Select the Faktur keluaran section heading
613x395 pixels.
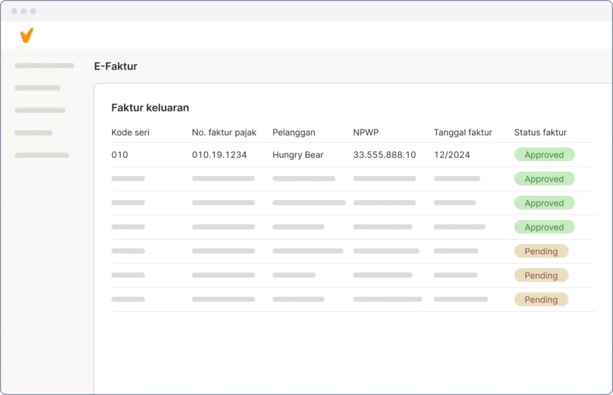point(150,108)
